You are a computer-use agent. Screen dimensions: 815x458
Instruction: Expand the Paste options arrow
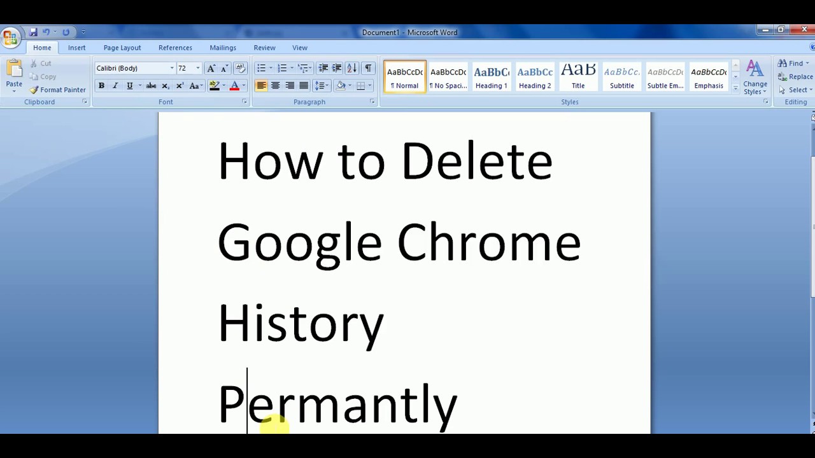click(x=14, y=91)
